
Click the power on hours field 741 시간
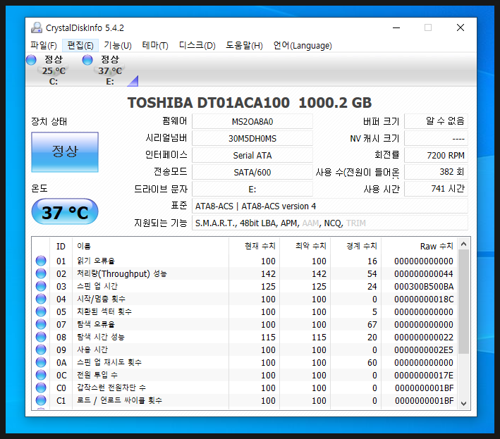[x=437, y=190]
